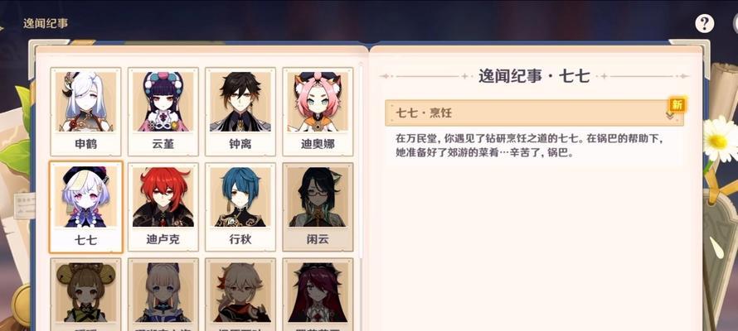This screenshot has height=331, width=738.
Task: Select the locked ram-horned character portrait
Action: pos(85,294)
